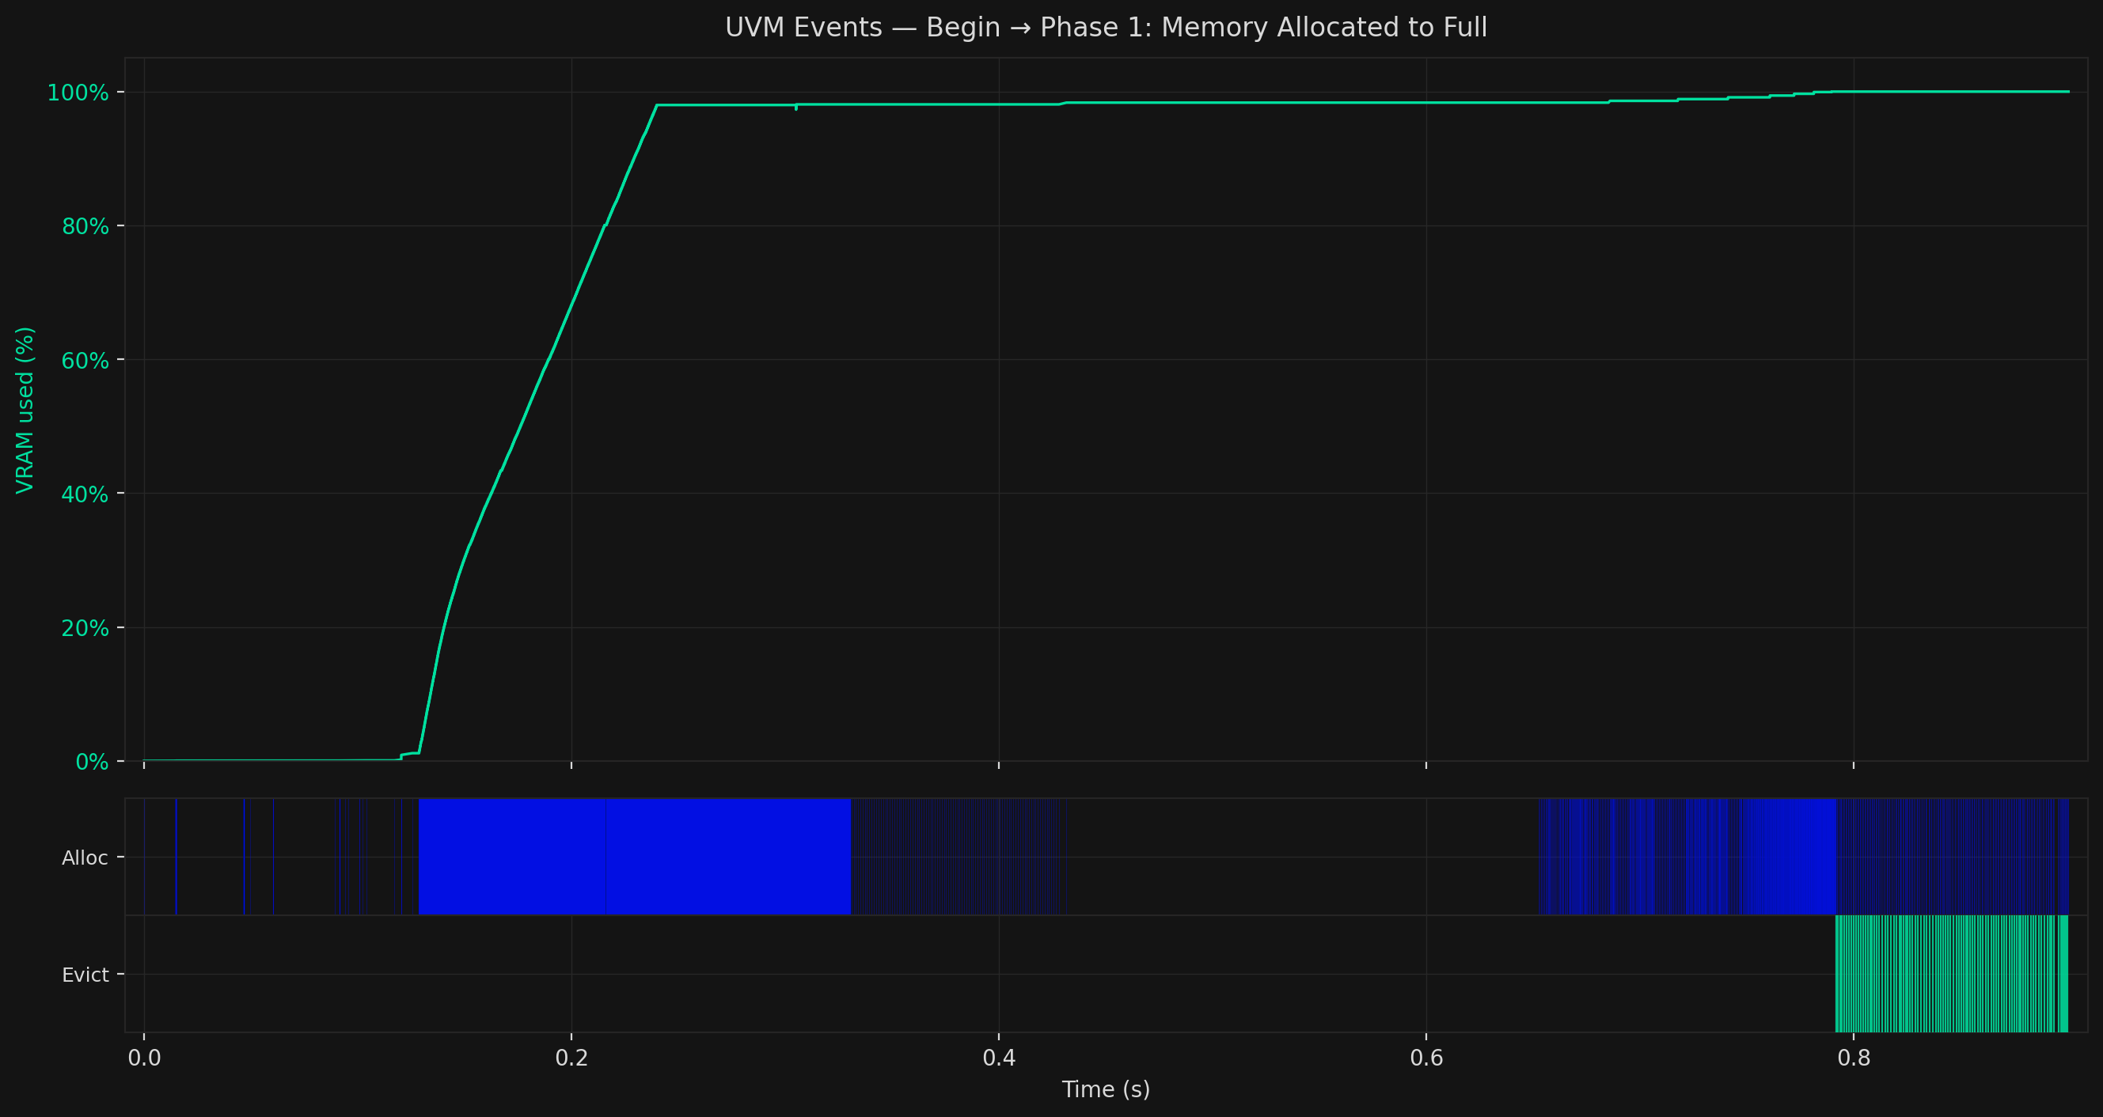Click the chart title text
The image size is (2103, 1117).
click(x=1106, y=27)
